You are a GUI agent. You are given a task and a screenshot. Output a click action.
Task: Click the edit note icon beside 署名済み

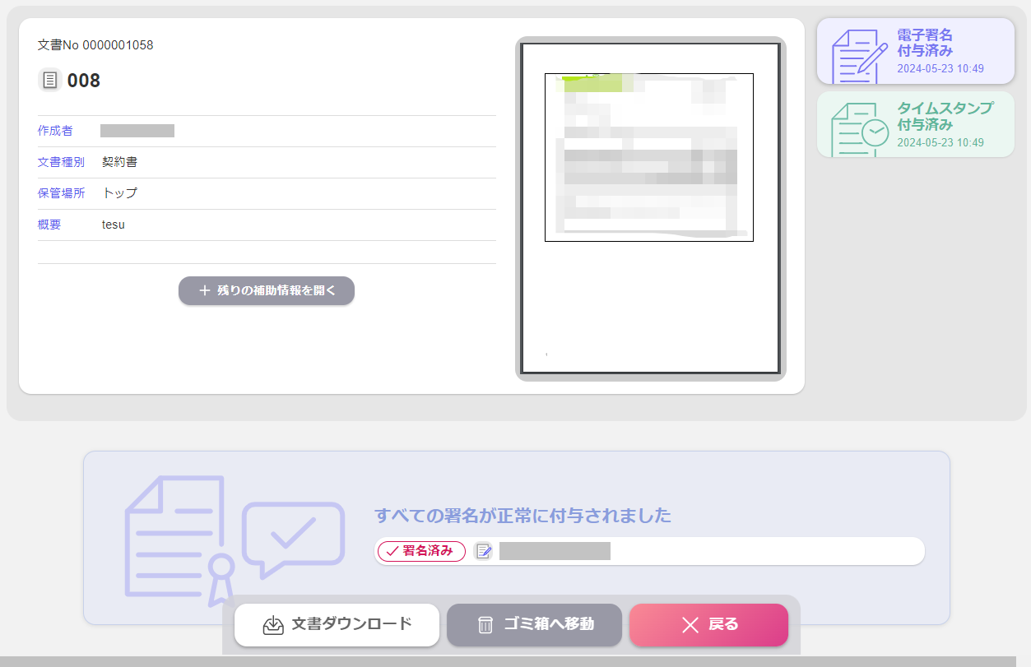click(484, 551)
